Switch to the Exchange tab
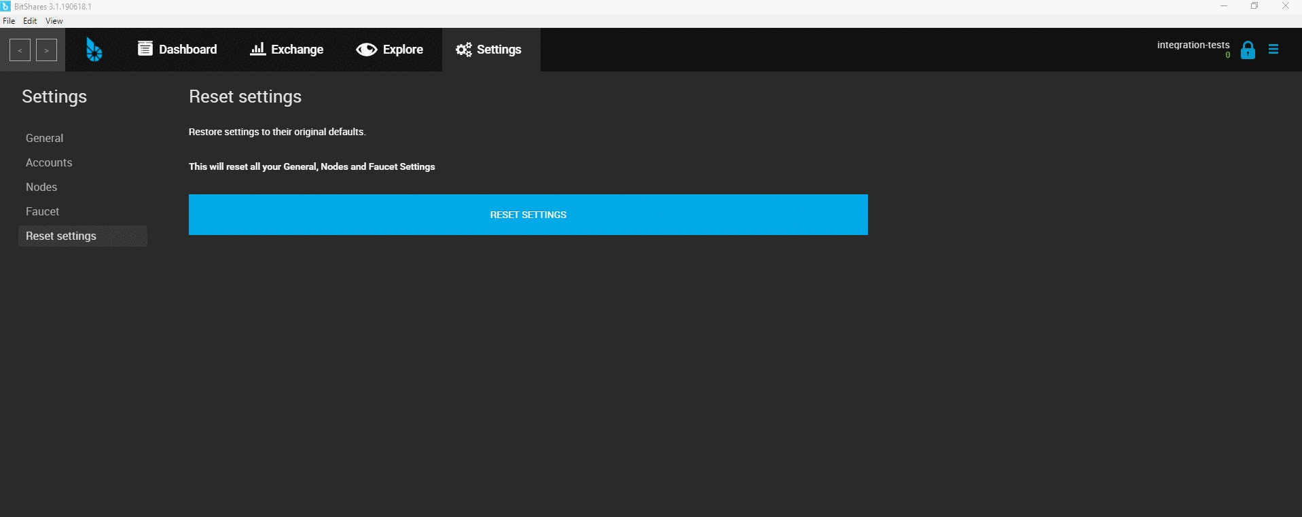Screen dimensions: 1302x517 tap(287, 50)
